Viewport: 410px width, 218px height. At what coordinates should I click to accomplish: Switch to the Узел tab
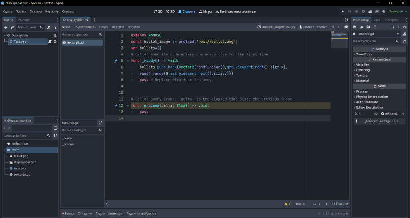pyautogui.click(x=377, y=20)
